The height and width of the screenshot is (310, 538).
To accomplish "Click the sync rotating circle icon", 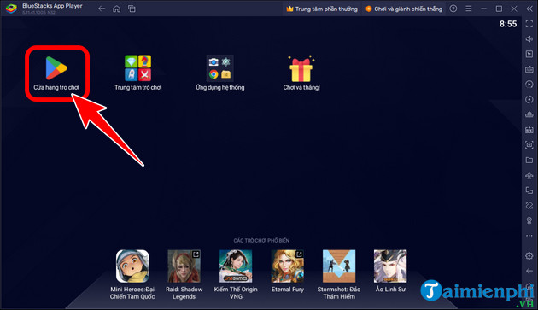I will tap(529, 100).
